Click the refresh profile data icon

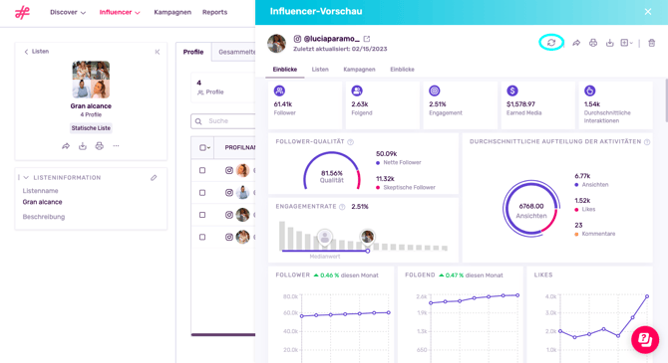pyautogui.click(x=551, y=43)
